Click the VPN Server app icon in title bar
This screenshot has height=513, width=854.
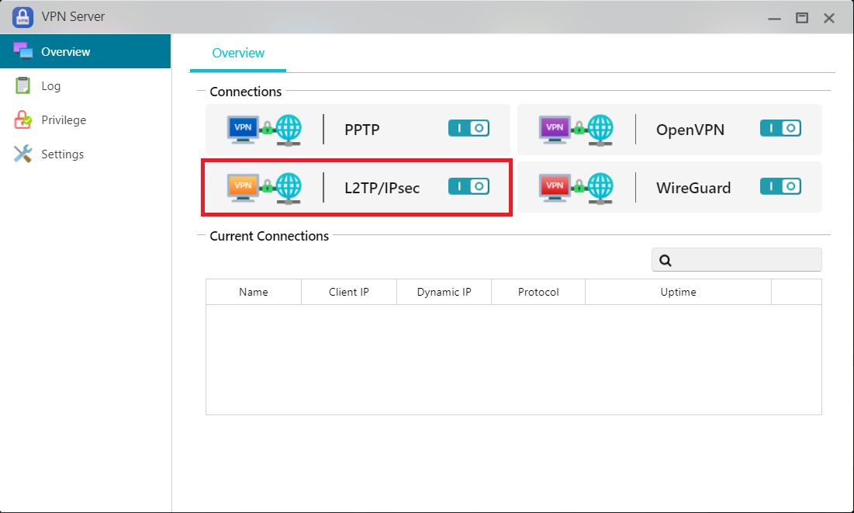pyautogui.click(x=22, y=17)
